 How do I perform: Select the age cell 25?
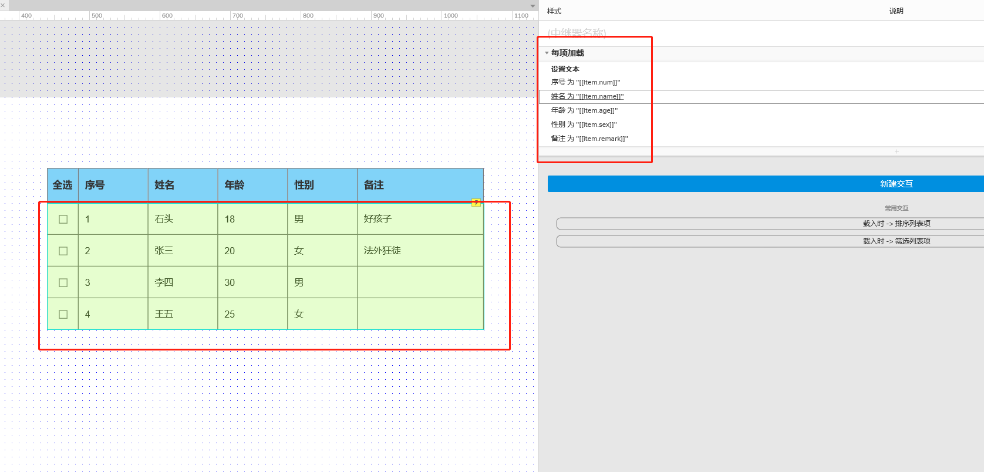tap(252, 314)
